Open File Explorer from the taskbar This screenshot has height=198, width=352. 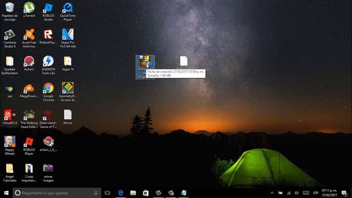click(x=133, y=193)
